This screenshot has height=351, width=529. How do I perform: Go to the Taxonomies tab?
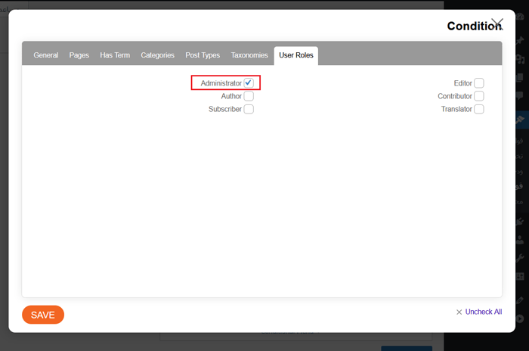(x=249, y=55)
